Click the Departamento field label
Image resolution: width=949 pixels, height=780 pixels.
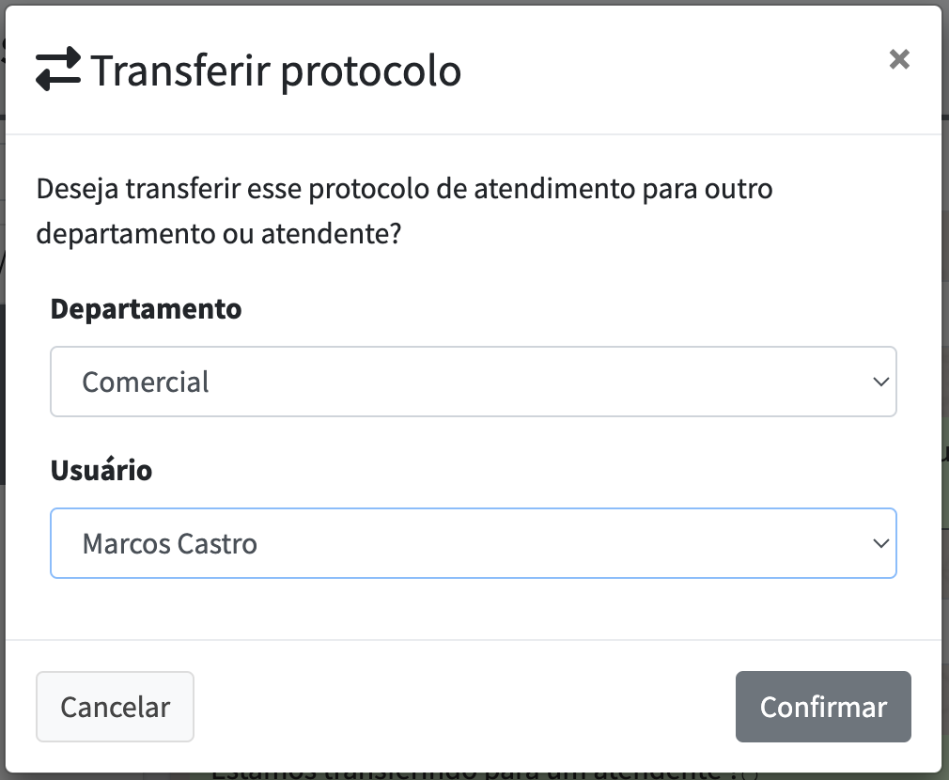(x=147, y=308)
